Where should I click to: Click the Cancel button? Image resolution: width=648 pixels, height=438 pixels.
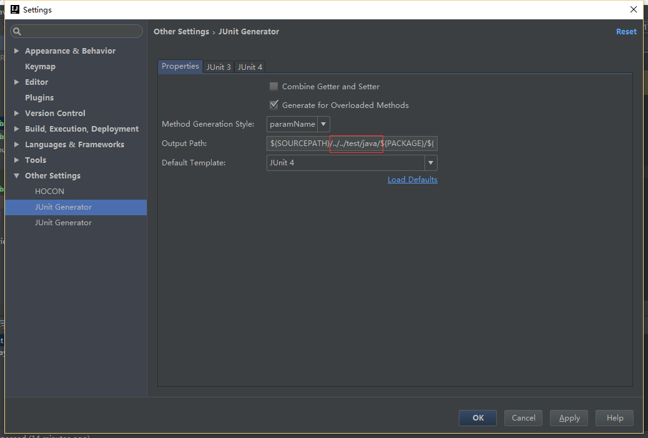coord(523,418)
